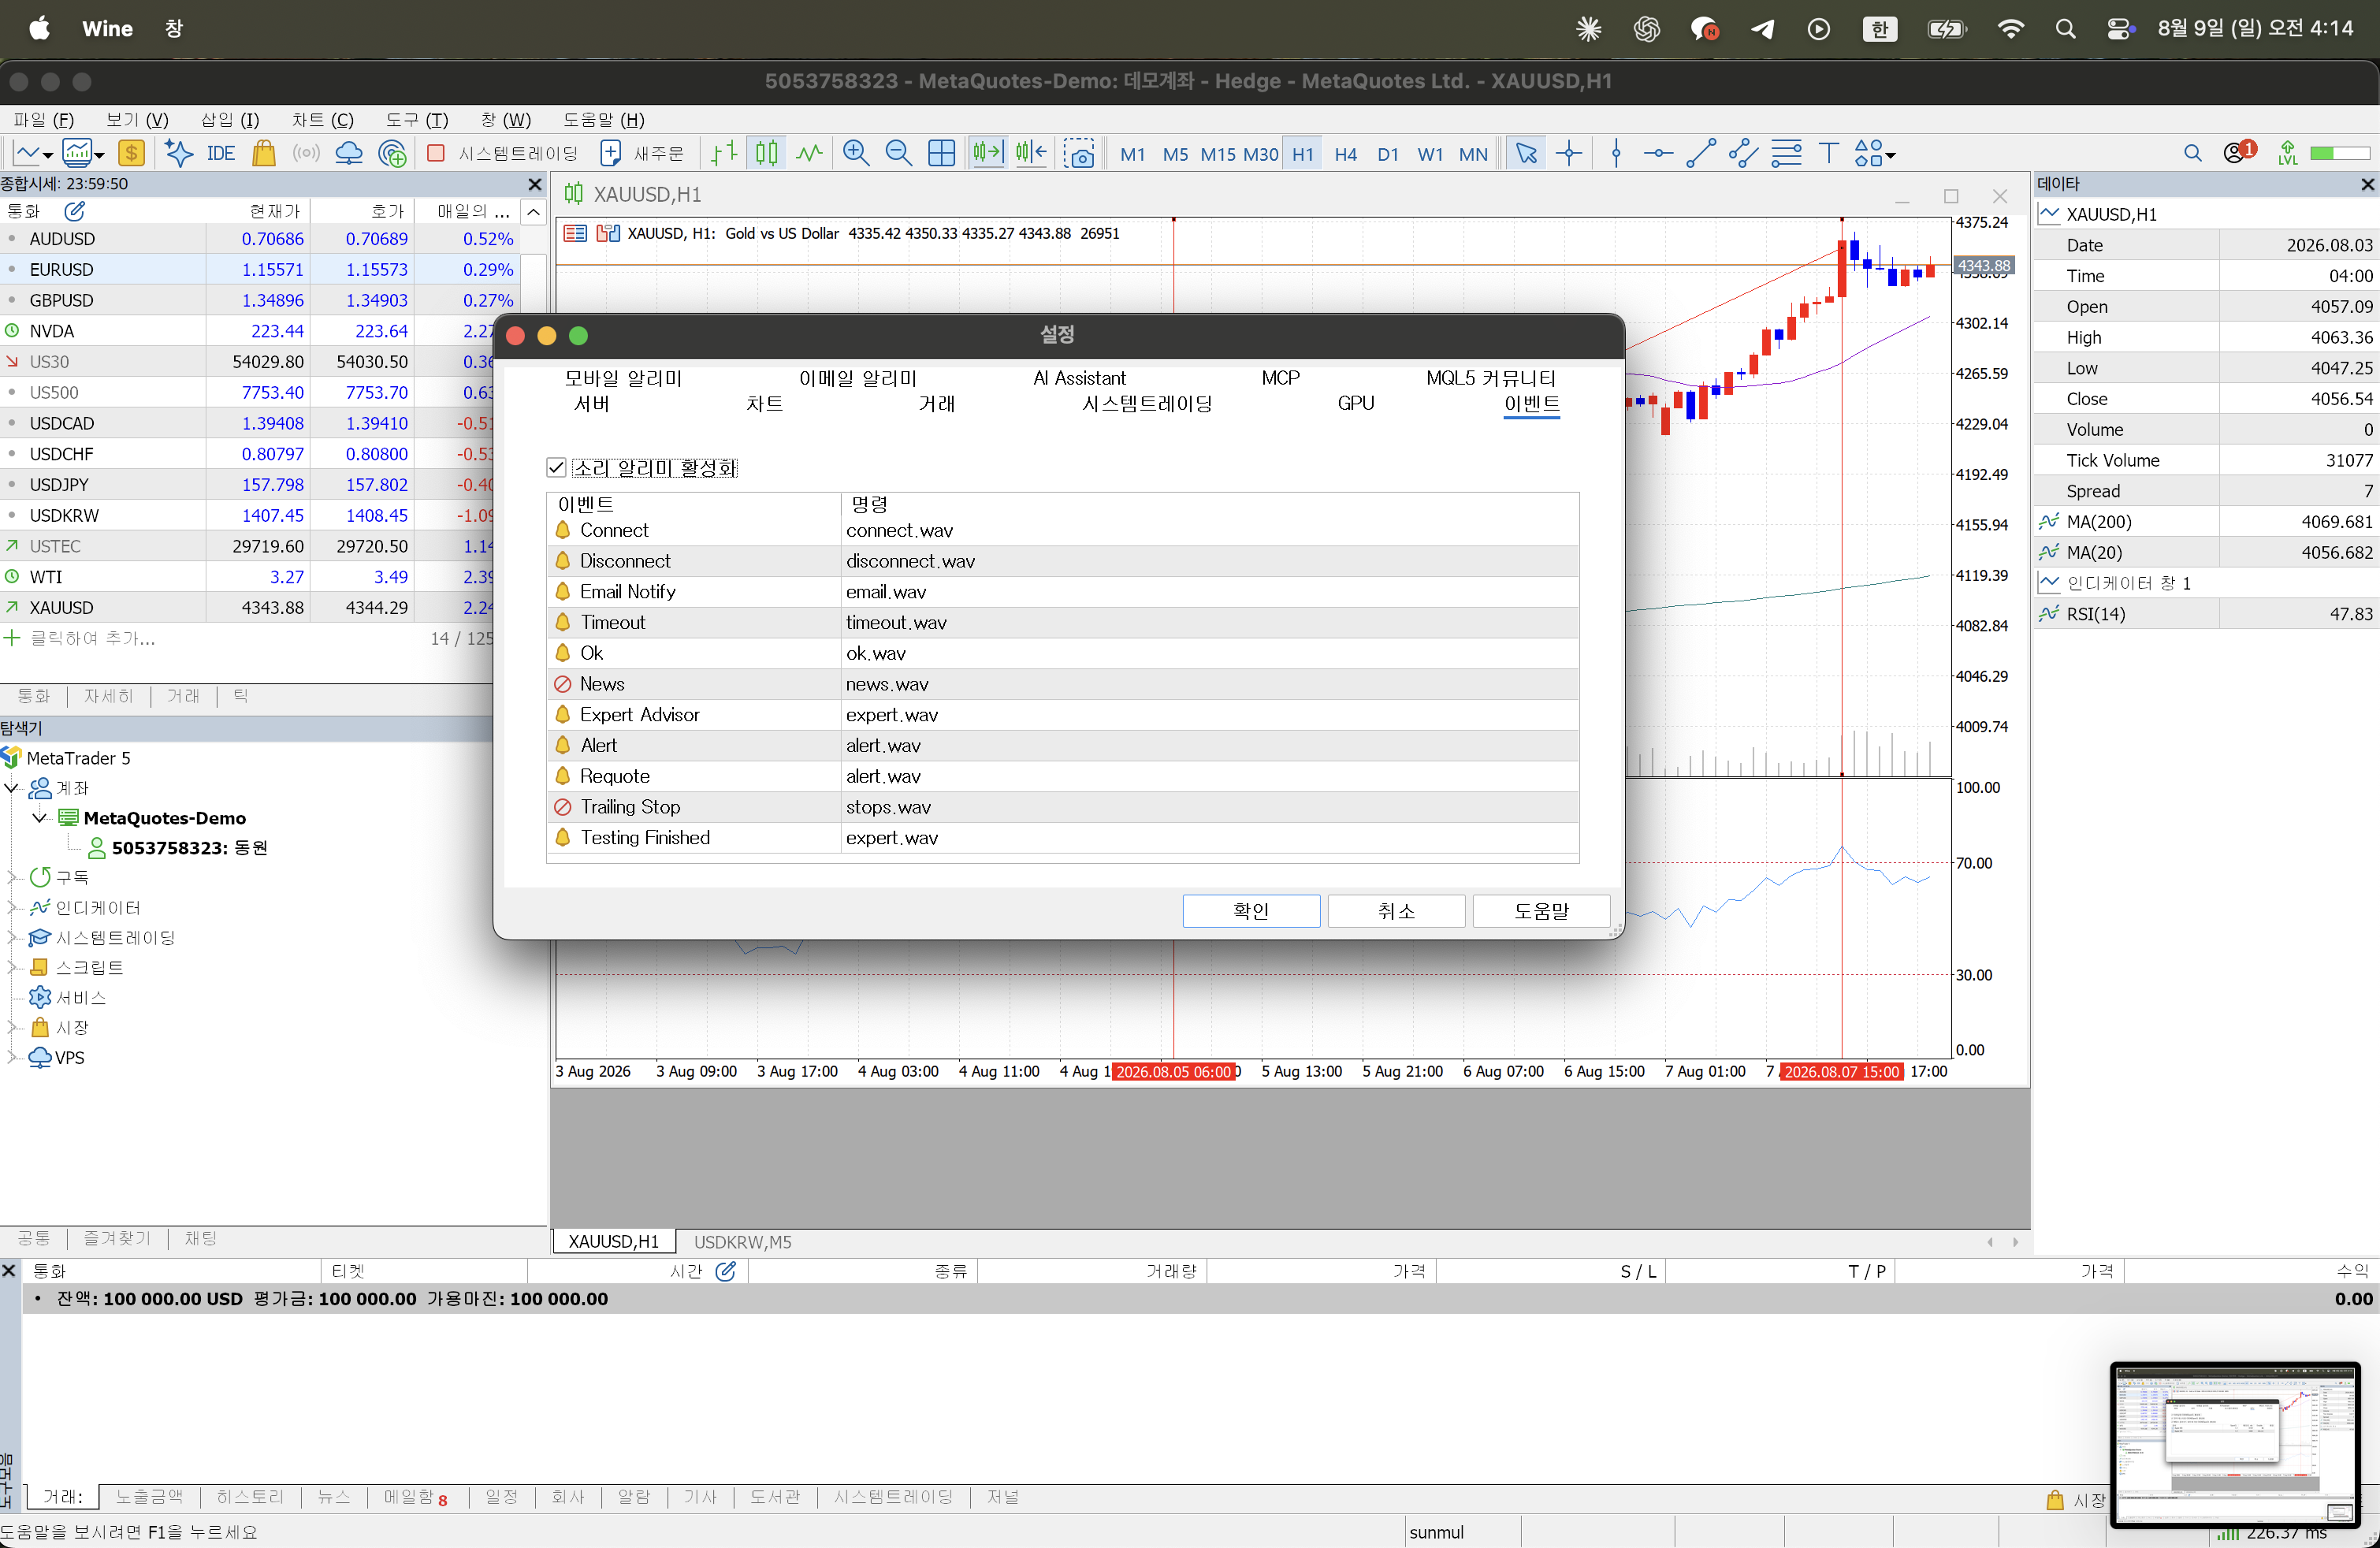Open the Market shopping bag toolbar icon
2380x1548 pixels.
[264, 153]
